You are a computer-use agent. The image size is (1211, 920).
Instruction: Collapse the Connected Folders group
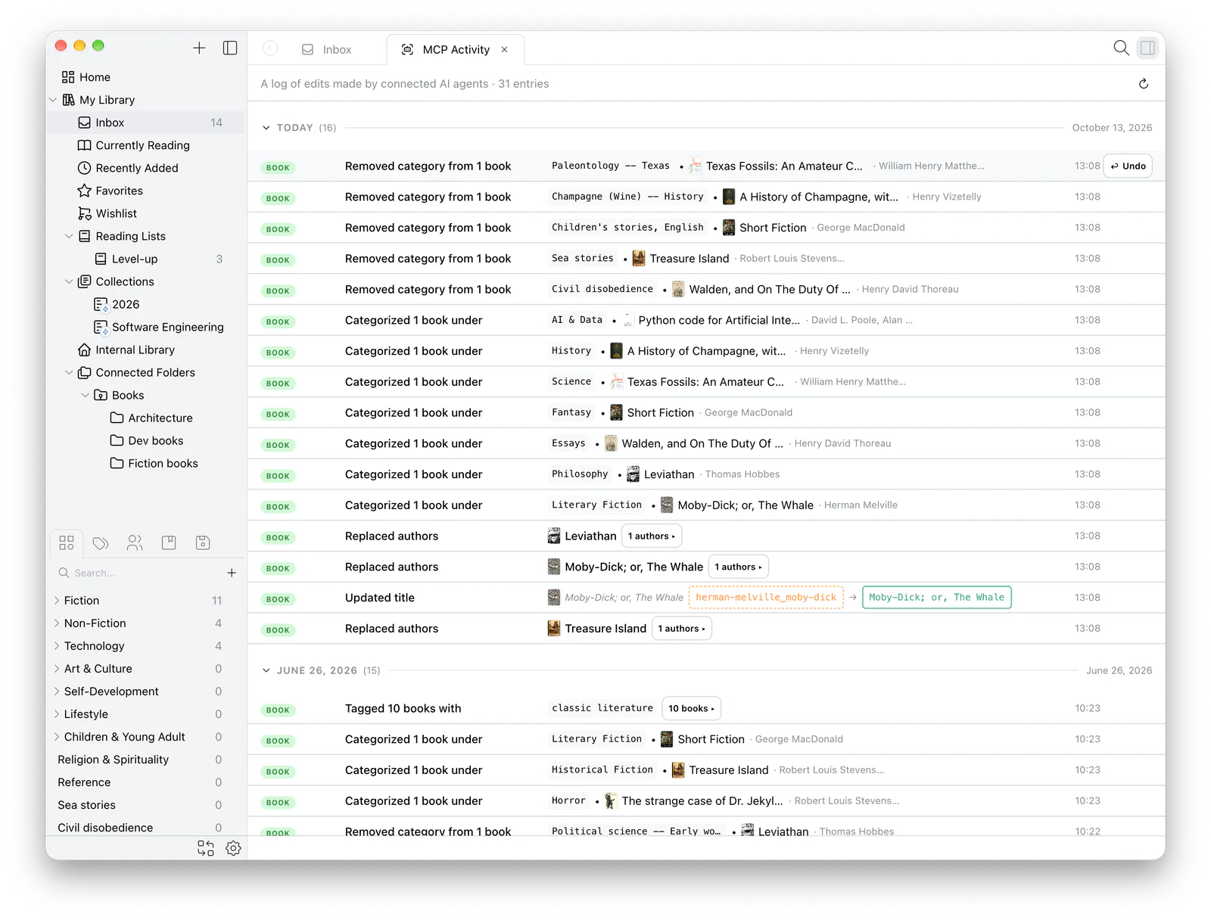pyautogui.click(x=69, y=372)
